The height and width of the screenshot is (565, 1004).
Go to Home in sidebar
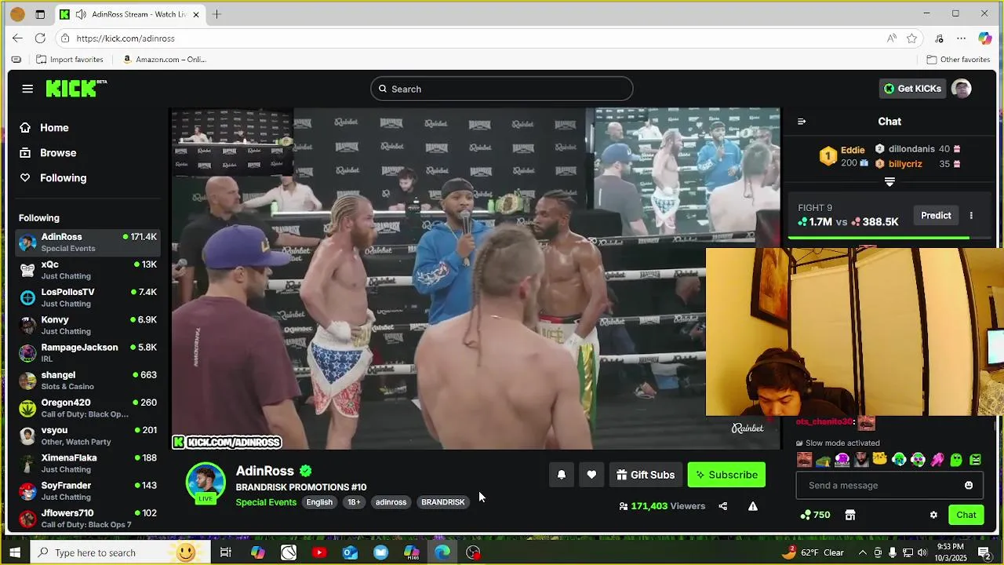tap(54, 127)
